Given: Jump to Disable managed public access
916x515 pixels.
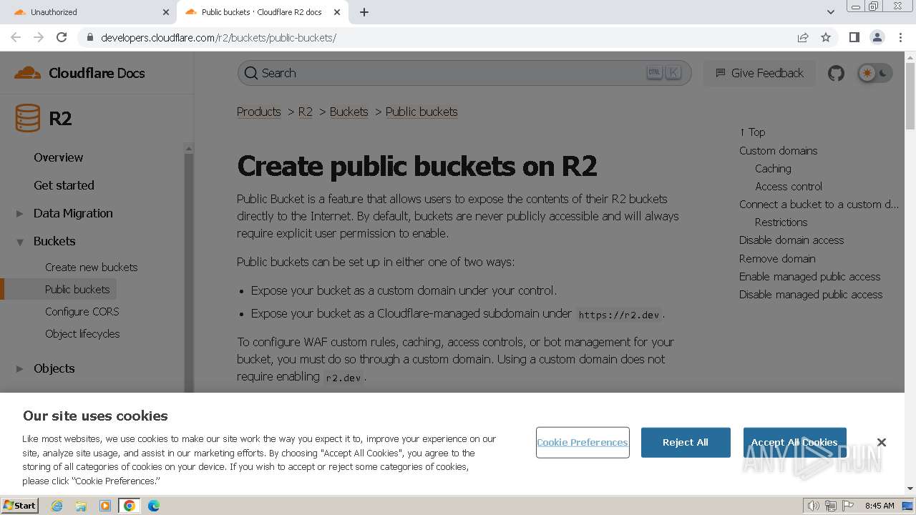Looking at the screenshot, I should (811, 294).
